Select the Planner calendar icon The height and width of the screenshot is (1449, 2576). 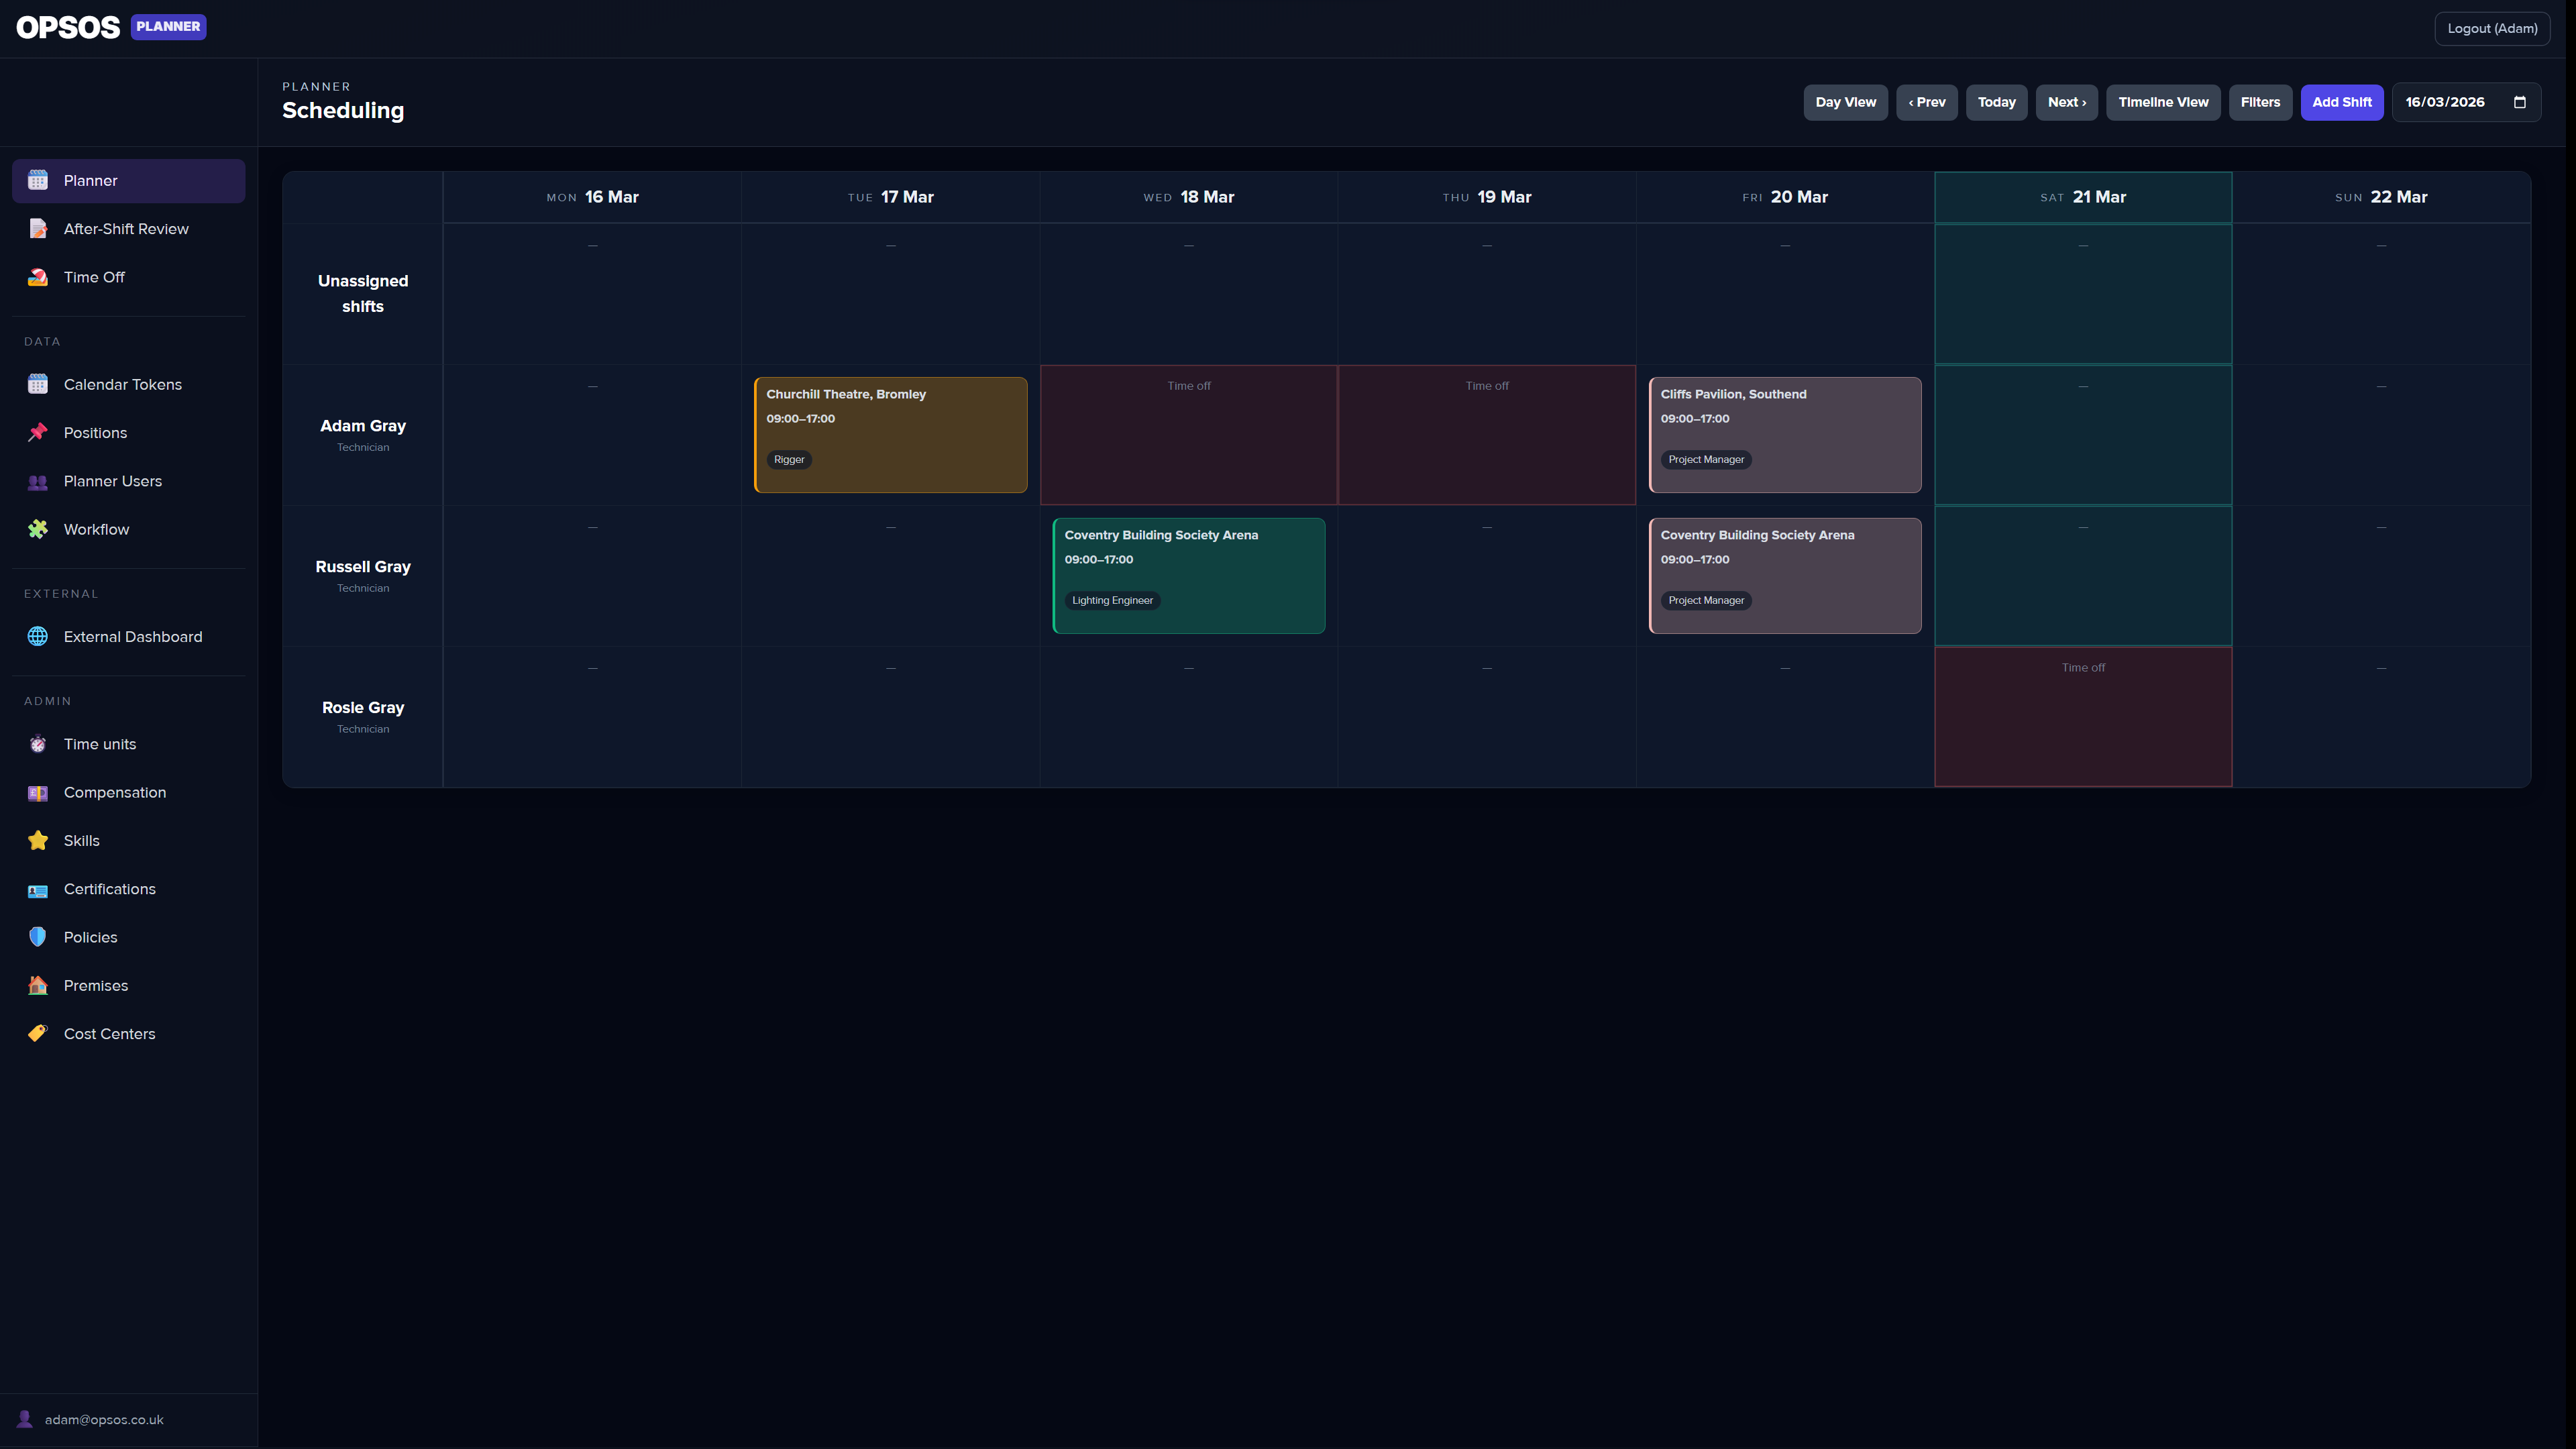pos(37,181)
